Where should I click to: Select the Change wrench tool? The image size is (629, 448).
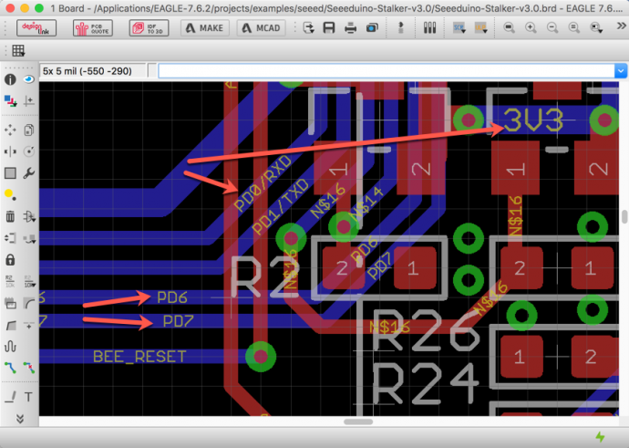pyautogui.click(x=28, y=173)
